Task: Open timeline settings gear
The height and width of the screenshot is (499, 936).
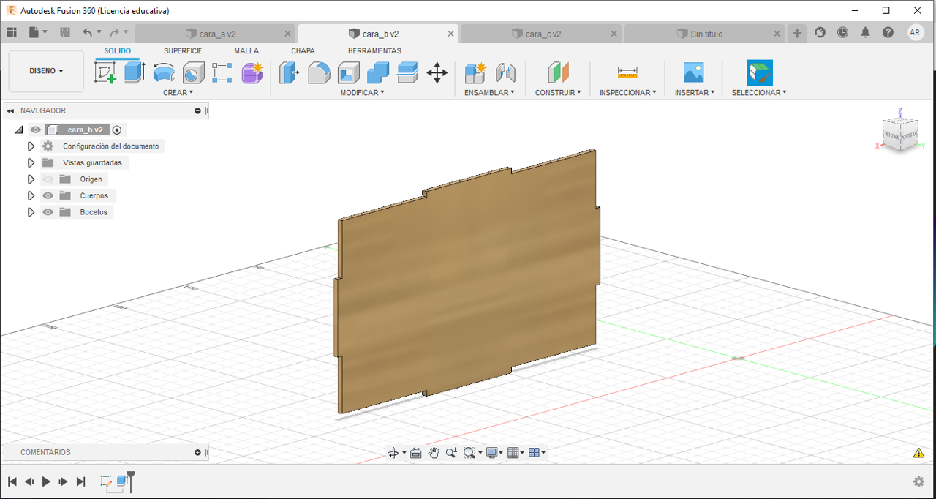Action: tap(918, 481)
